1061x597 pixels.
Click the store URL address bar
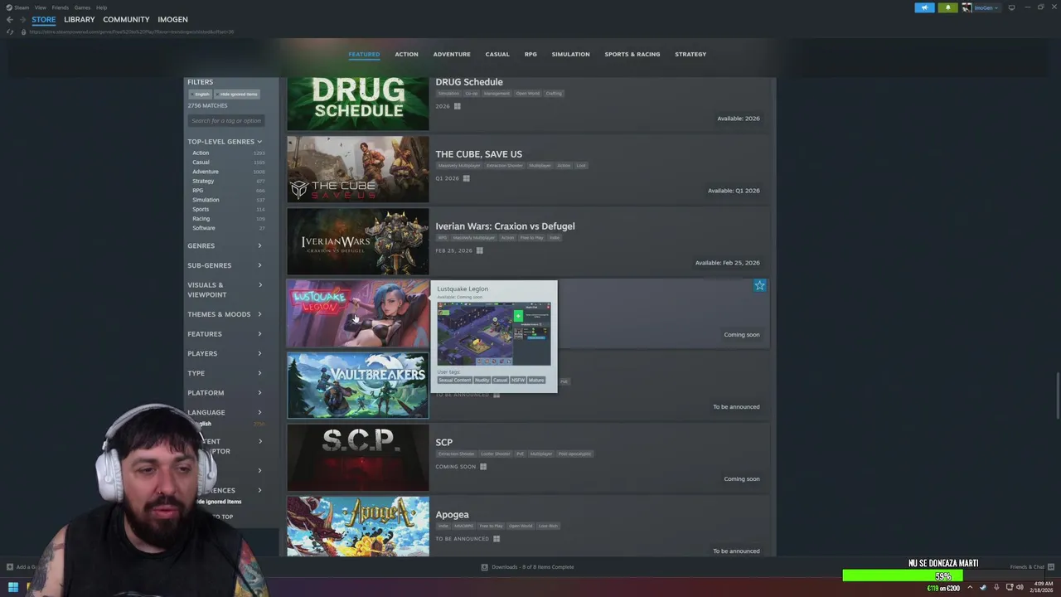[133, 32]
